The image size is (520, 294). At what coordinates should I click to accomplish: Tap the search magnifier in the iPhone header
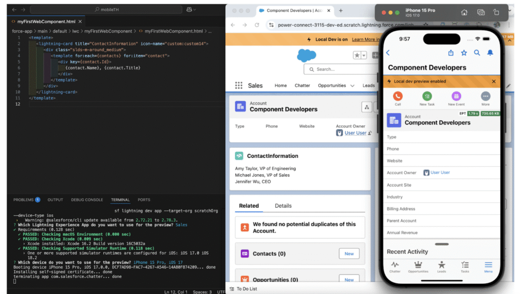click(477, 53)
